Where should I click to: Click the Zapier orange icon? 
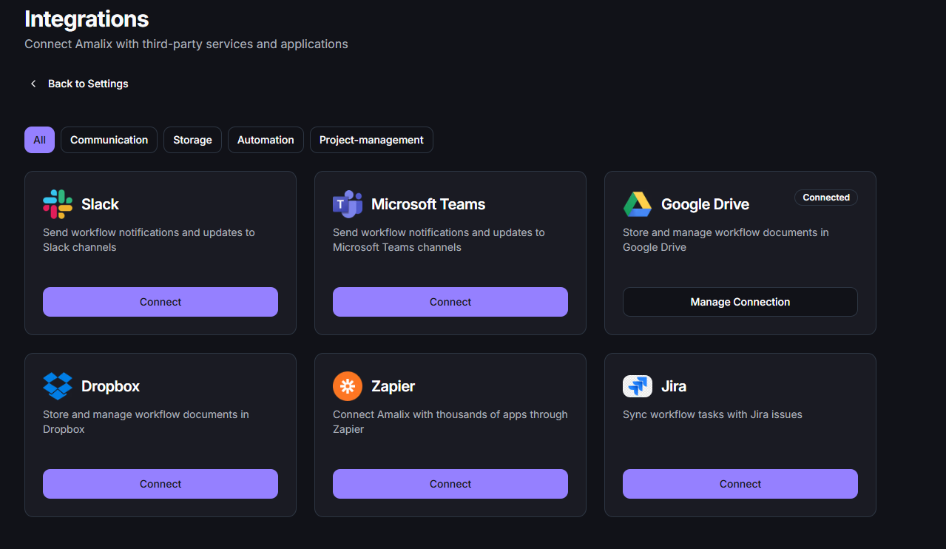(x=347, y=385)
